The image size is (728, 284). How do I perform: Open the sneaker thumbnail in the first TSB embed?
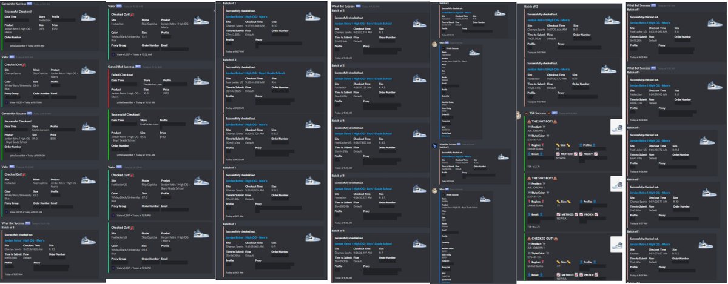(x=616, y=128)
